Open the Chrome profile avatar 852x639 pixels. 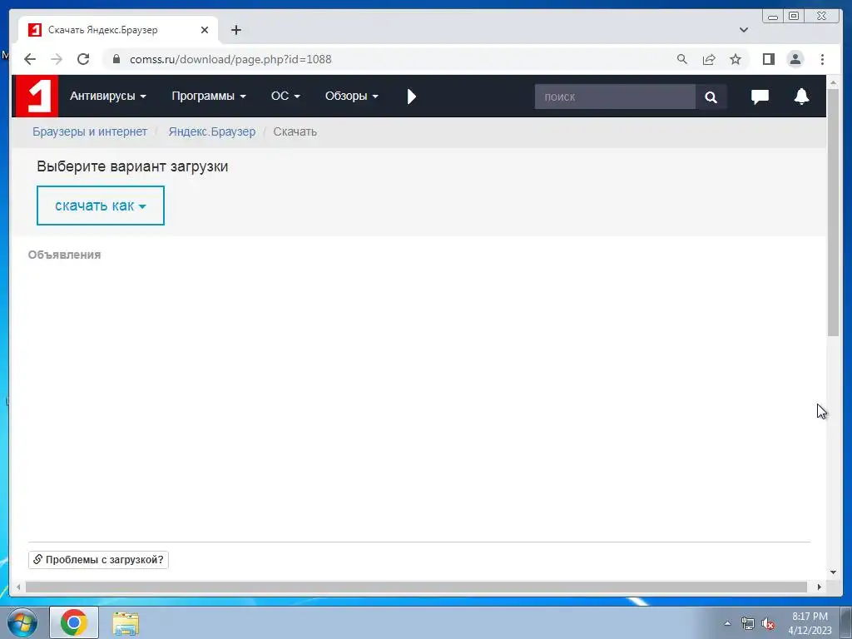795,59
